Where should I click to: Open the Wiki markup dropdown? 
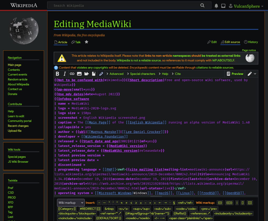pos(71,202)
